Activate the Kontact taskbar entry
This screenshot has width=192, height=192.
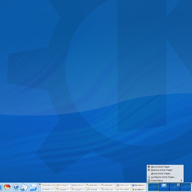coord(93,190)
